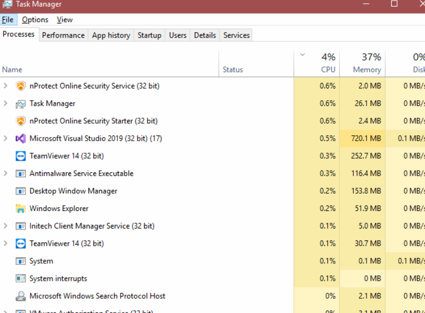Click the Initech Client Manager Service icon
Viewport: 425px width, 313px height.
click(21, 226)
